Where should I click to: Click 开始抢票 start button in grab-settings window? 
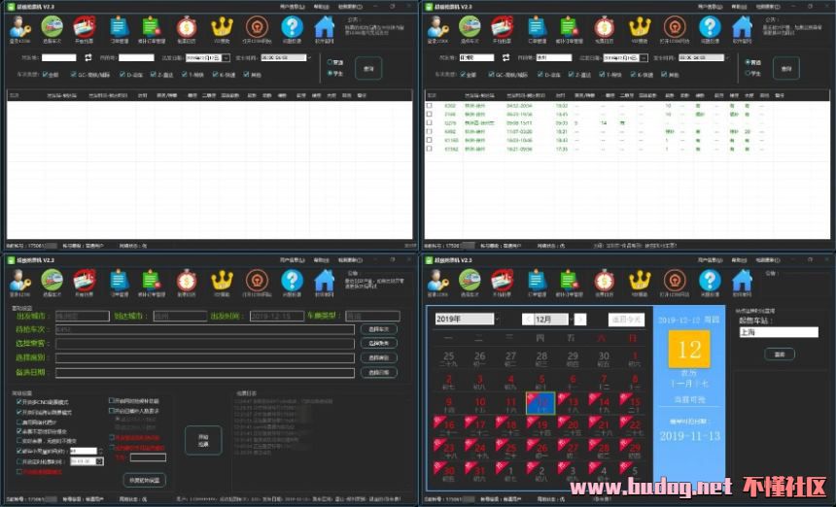[203, 440]
